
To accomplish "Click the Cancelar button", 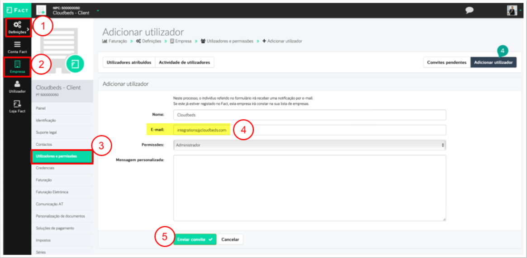I will pos(230,239).
